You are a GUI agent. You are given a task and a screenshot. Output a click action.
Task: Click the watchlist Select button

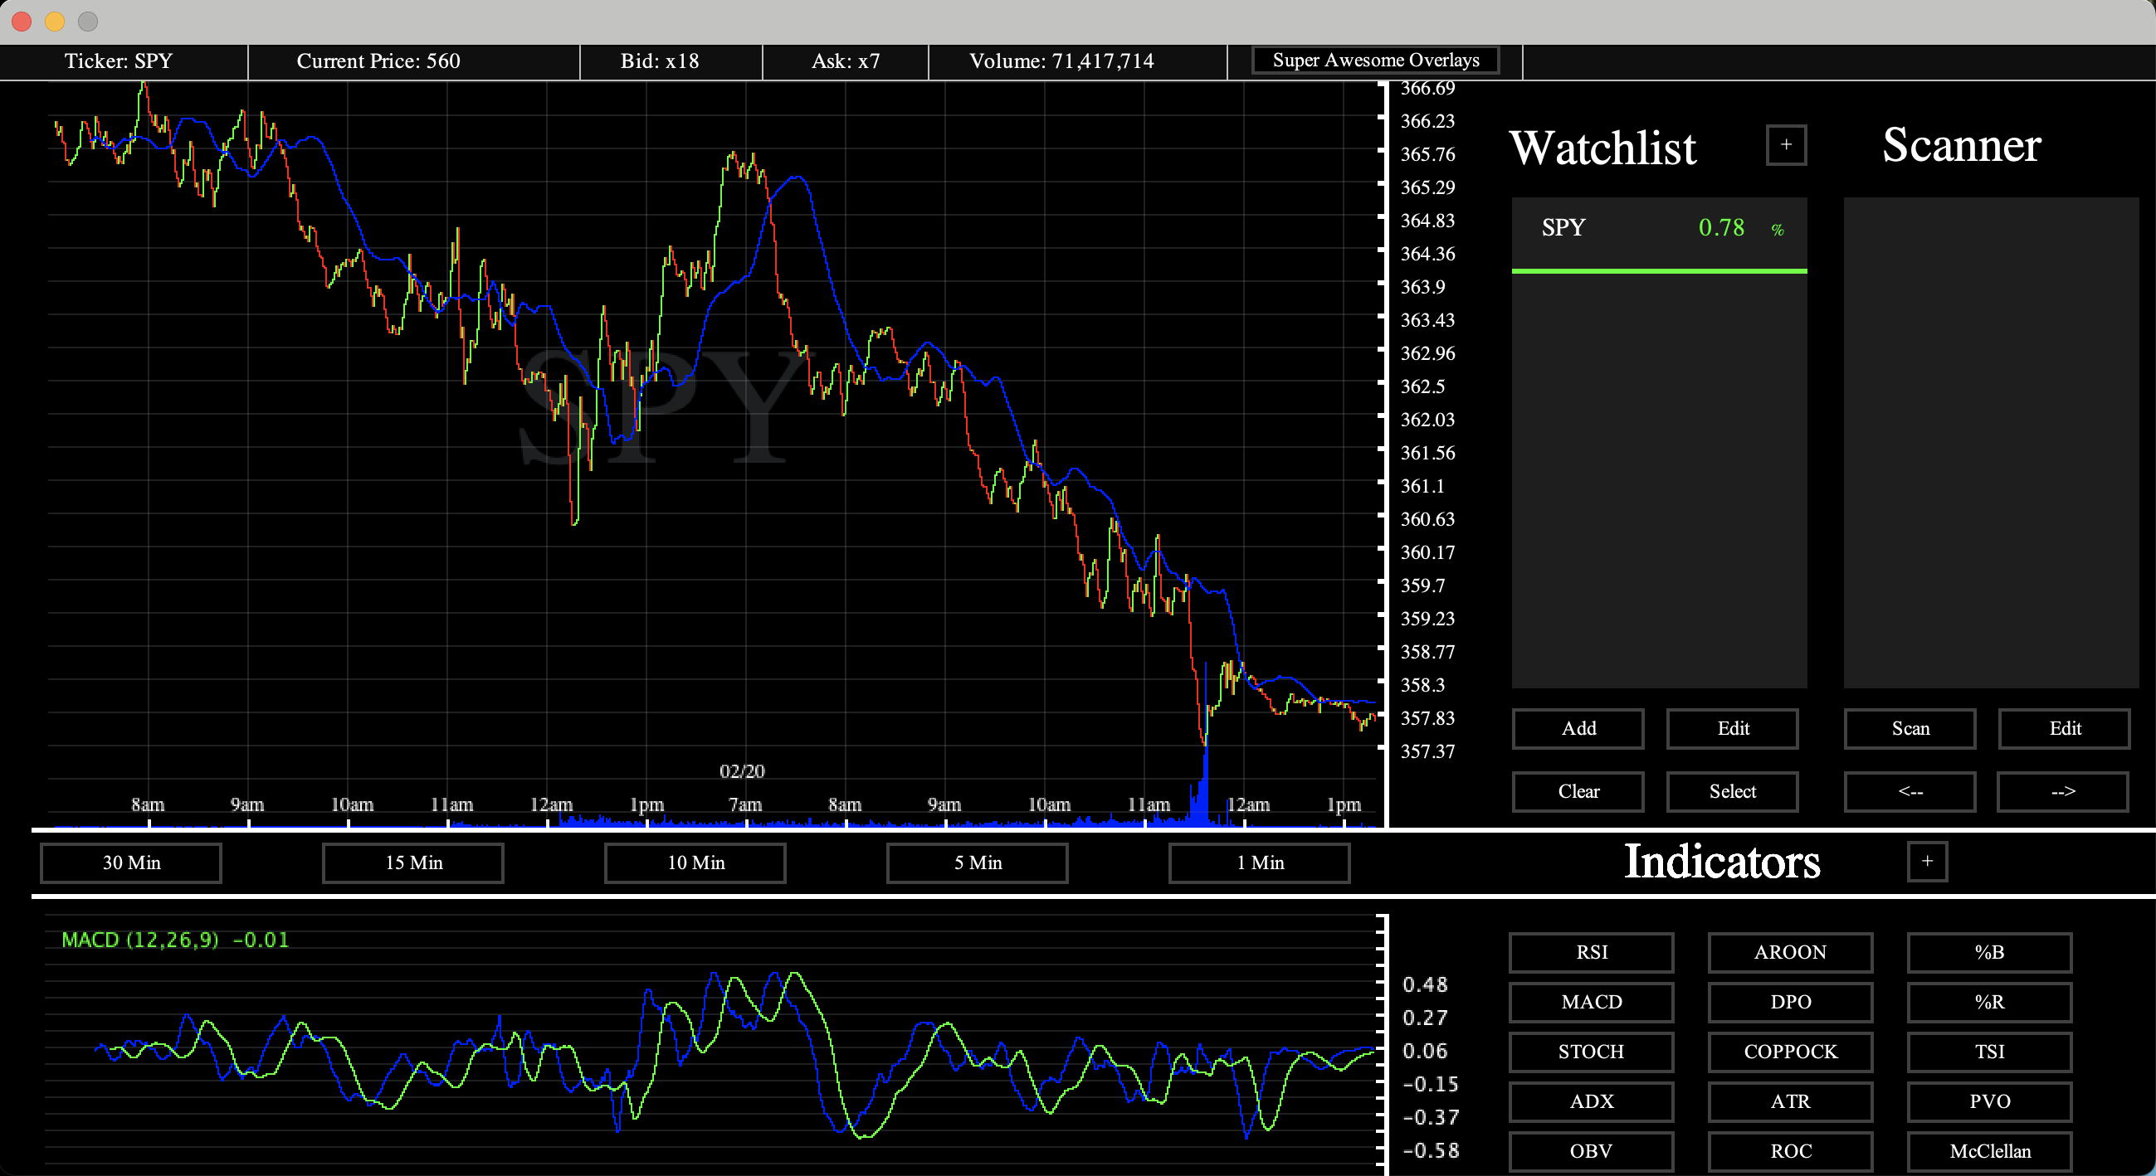(x=1732, y=791)
